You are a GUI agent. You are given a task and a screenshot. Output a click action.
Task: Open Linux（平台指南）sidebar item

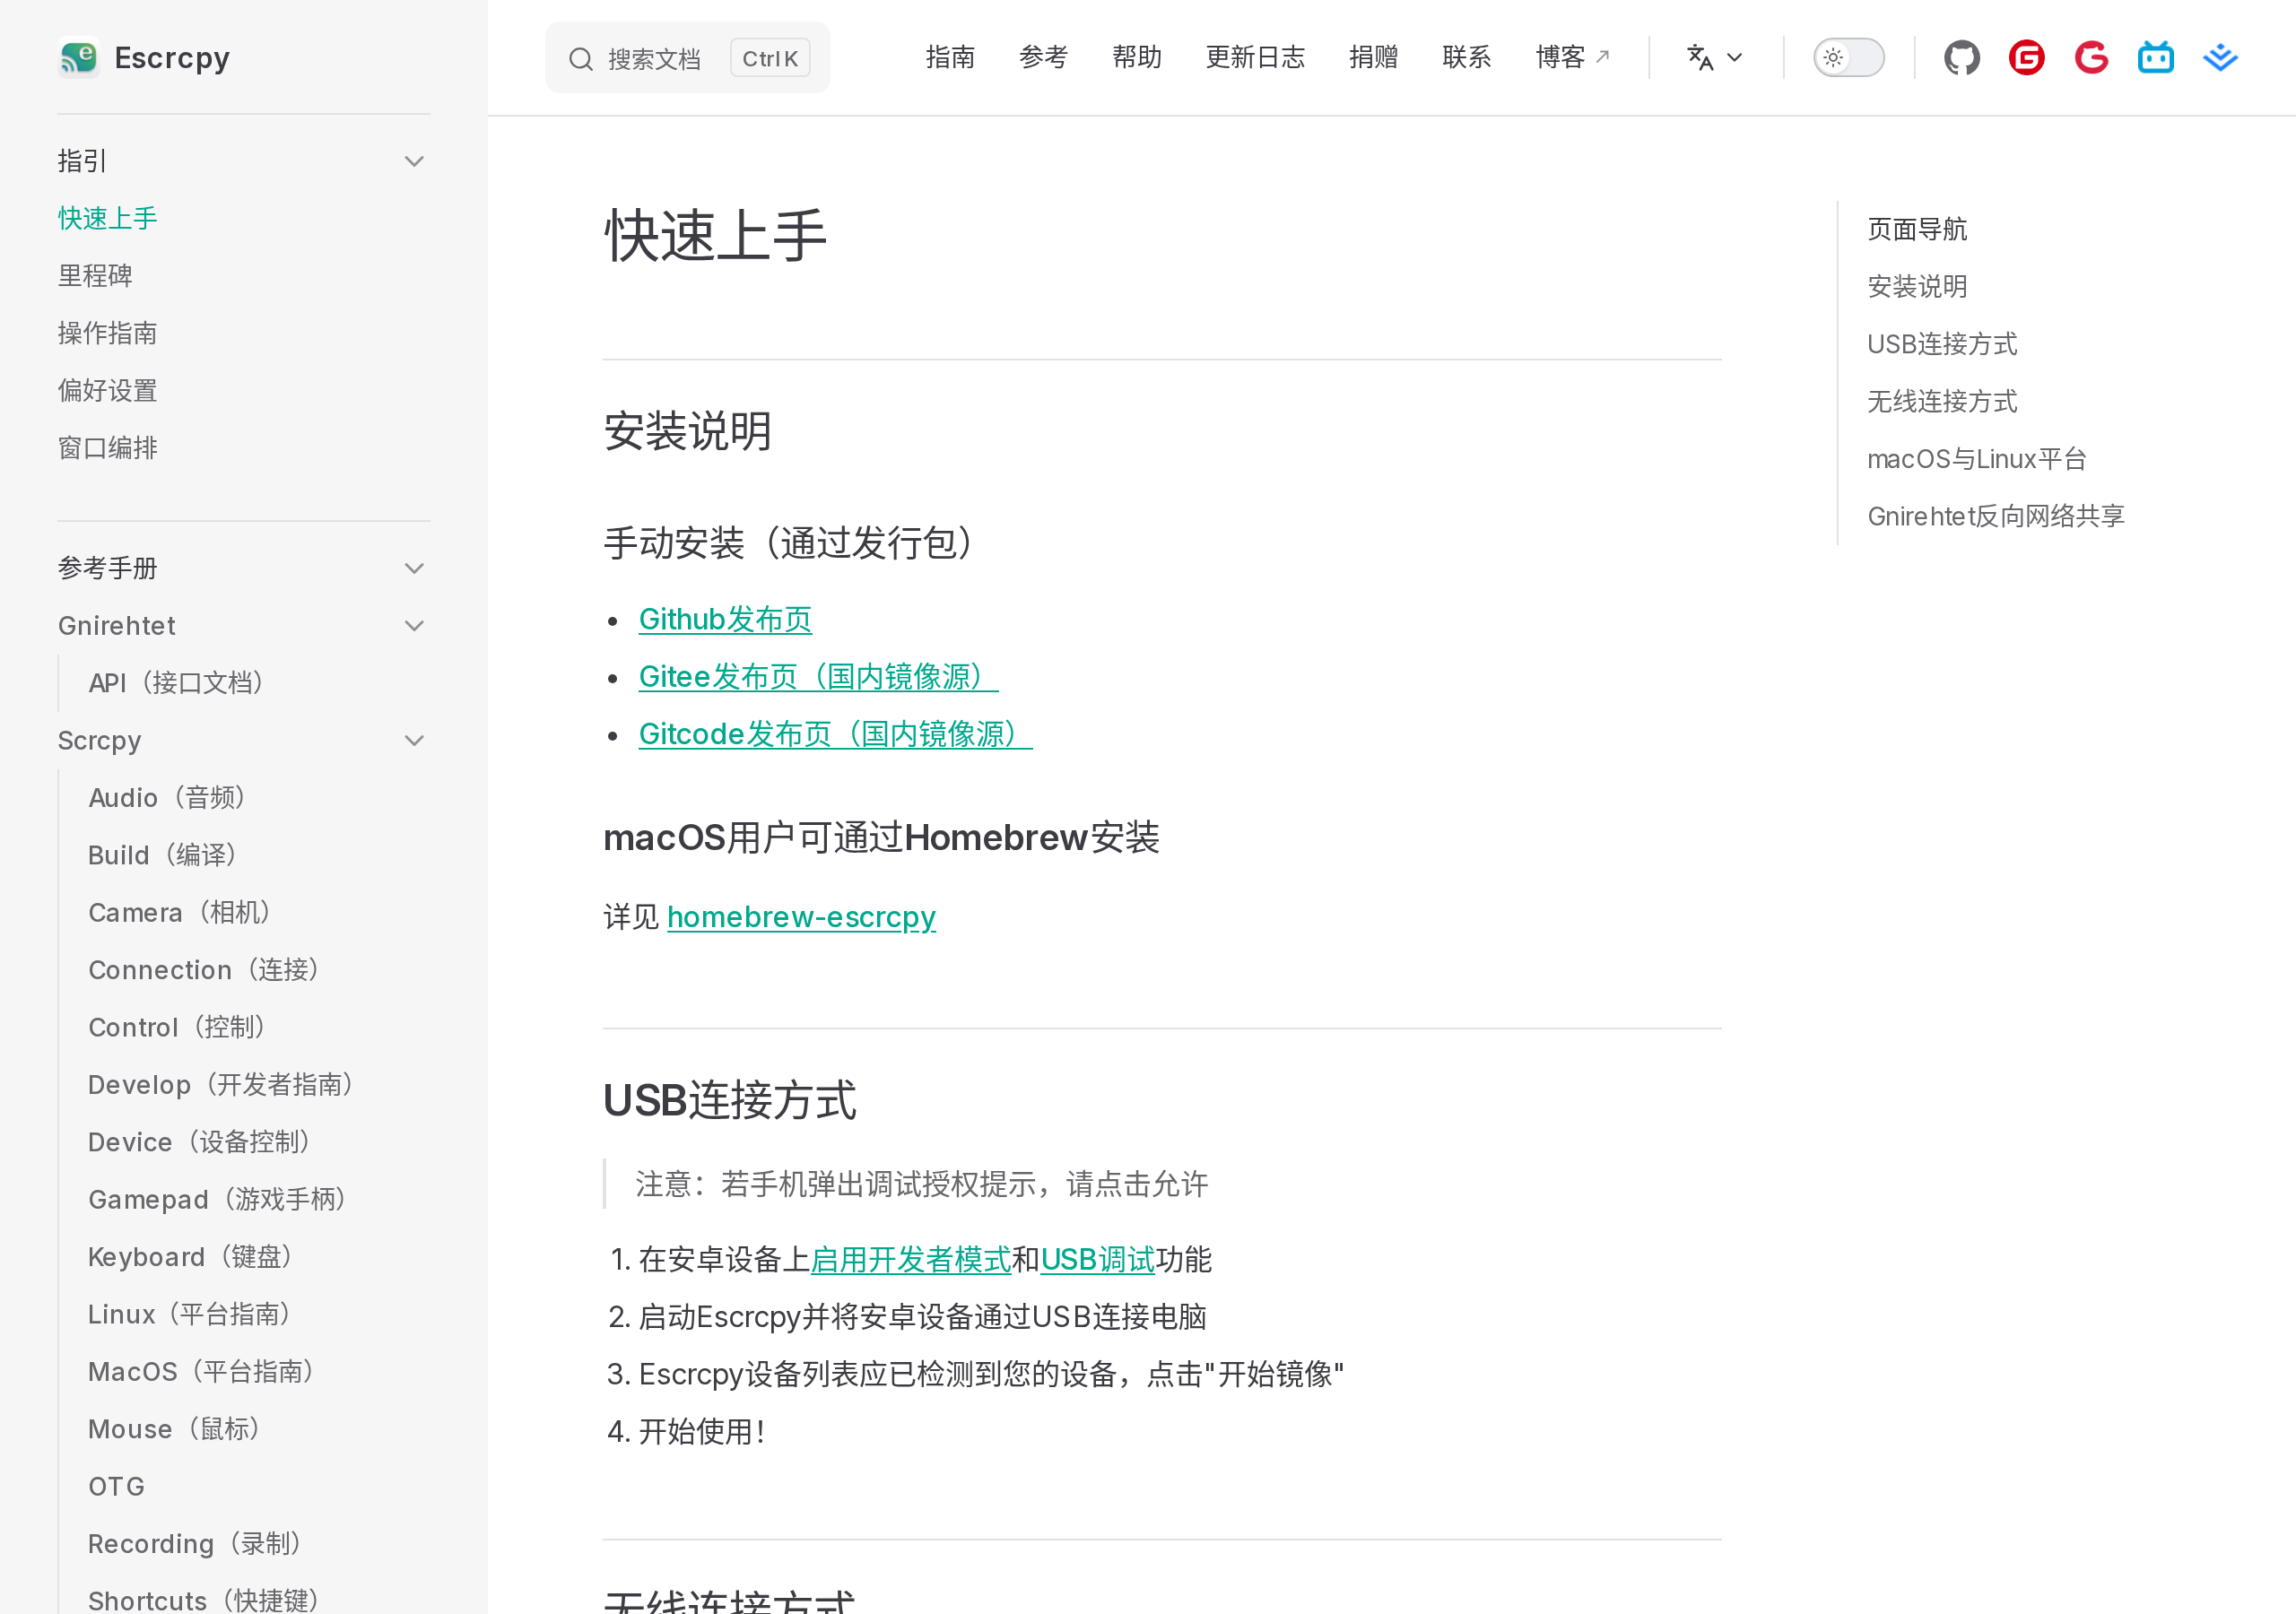point(189,1315)
